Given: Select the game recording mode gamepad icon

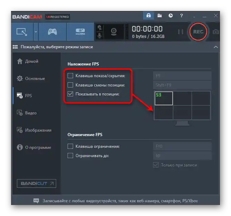Looking at the screenshot, I should (52, 32).
